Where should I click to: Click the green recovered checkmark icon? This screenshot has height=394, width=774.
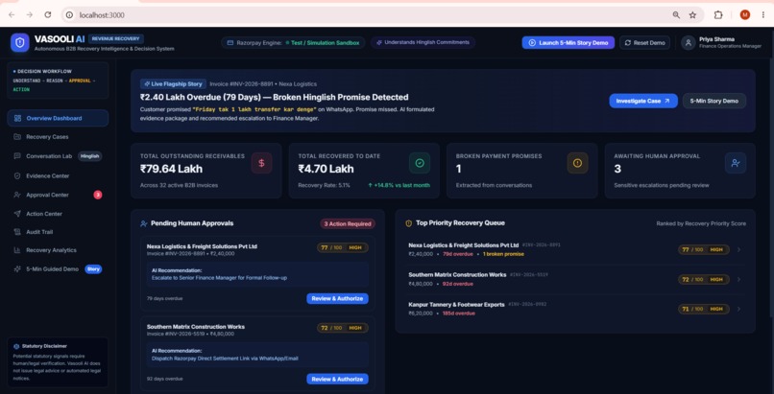pyautogui.click(x=420, y=163)
